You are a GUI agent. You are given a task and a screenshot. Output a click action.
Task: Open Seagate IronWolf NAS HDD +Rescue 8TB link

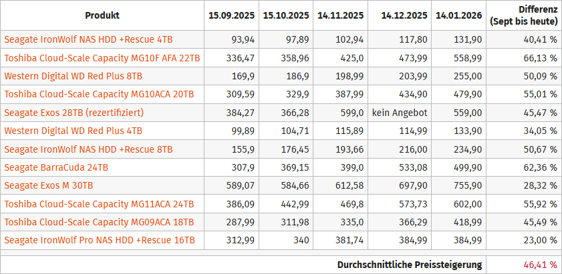tap(88, 149)
